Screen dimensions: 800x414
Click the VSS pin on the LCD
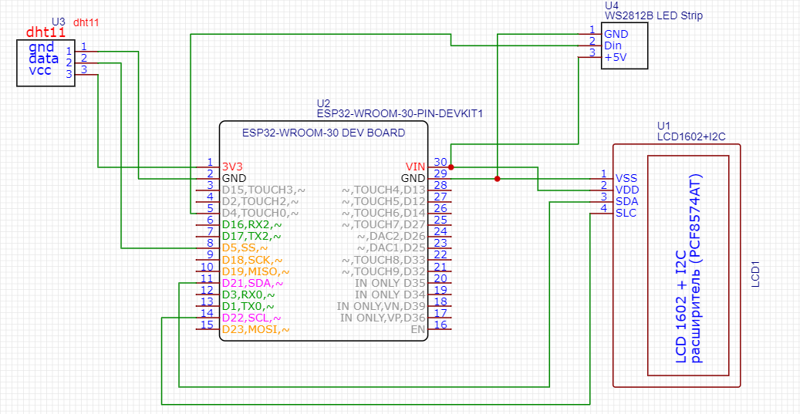[x=625, y=178]
